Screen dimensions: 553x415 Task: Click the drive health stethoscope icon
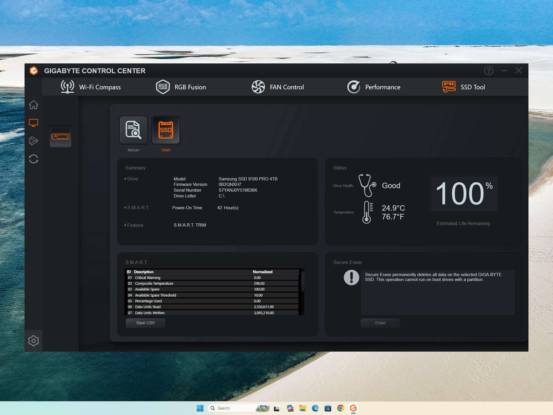tap(367, 186)
